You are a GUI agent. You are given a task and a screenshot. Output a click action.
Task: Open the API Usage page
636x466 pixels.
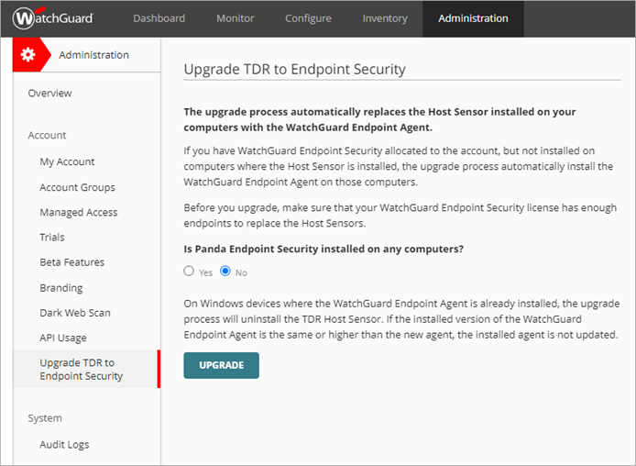(63, 338)
